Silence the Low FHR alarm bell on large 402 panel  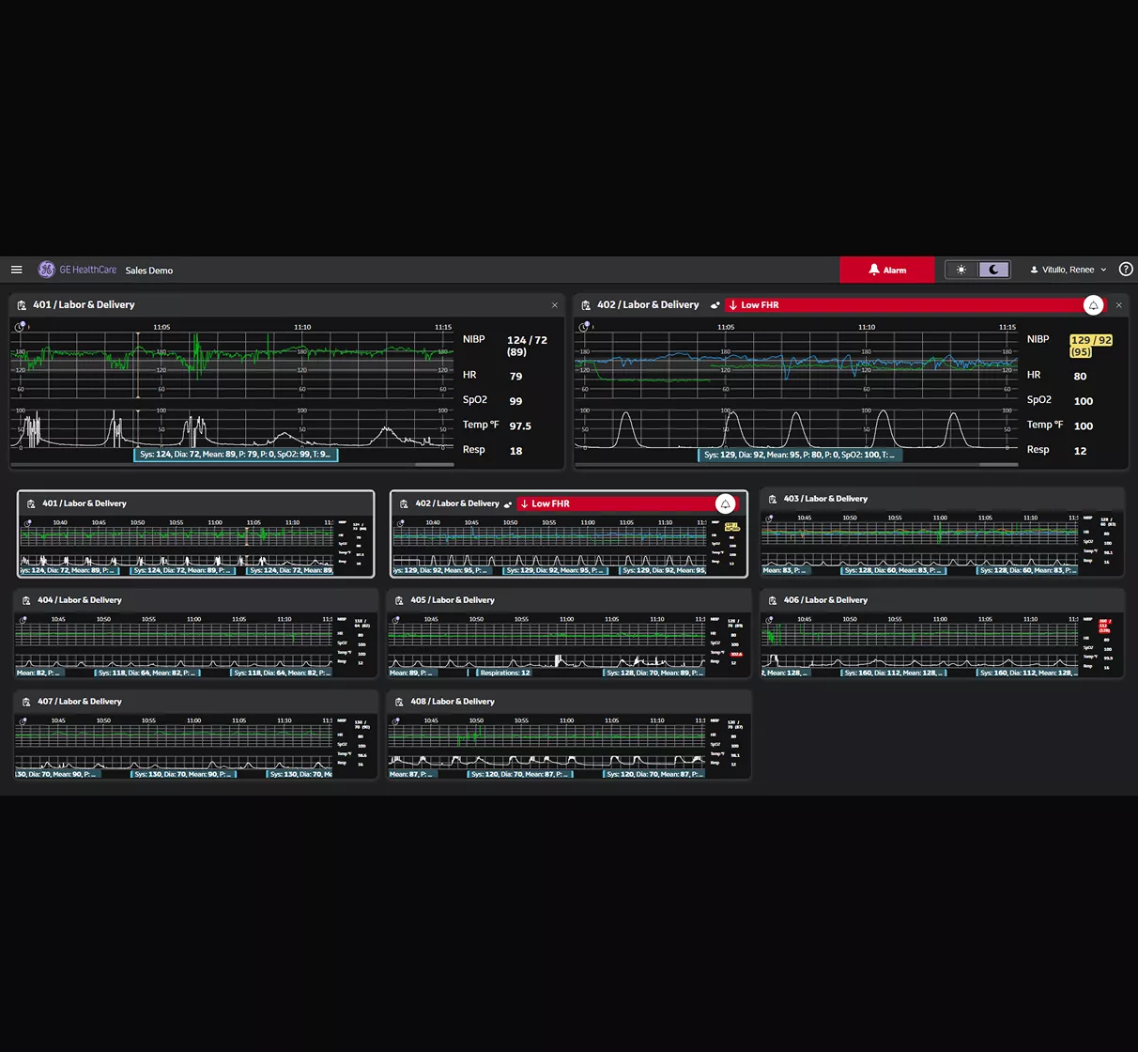click(1093, 305)
